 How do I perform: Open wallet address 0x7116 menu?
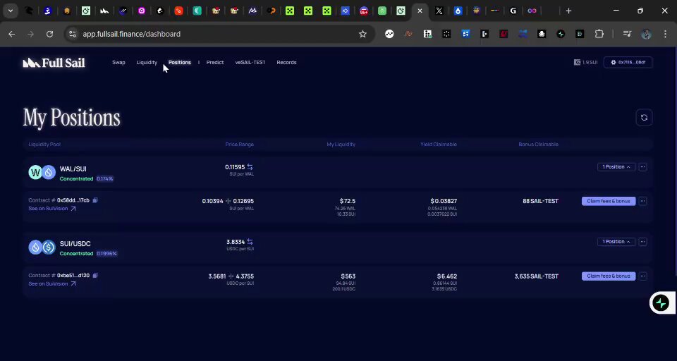tap(628, 62)
